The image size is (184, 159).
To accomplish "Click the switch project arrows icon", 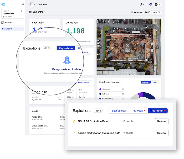I will click(x=22, y=11).
